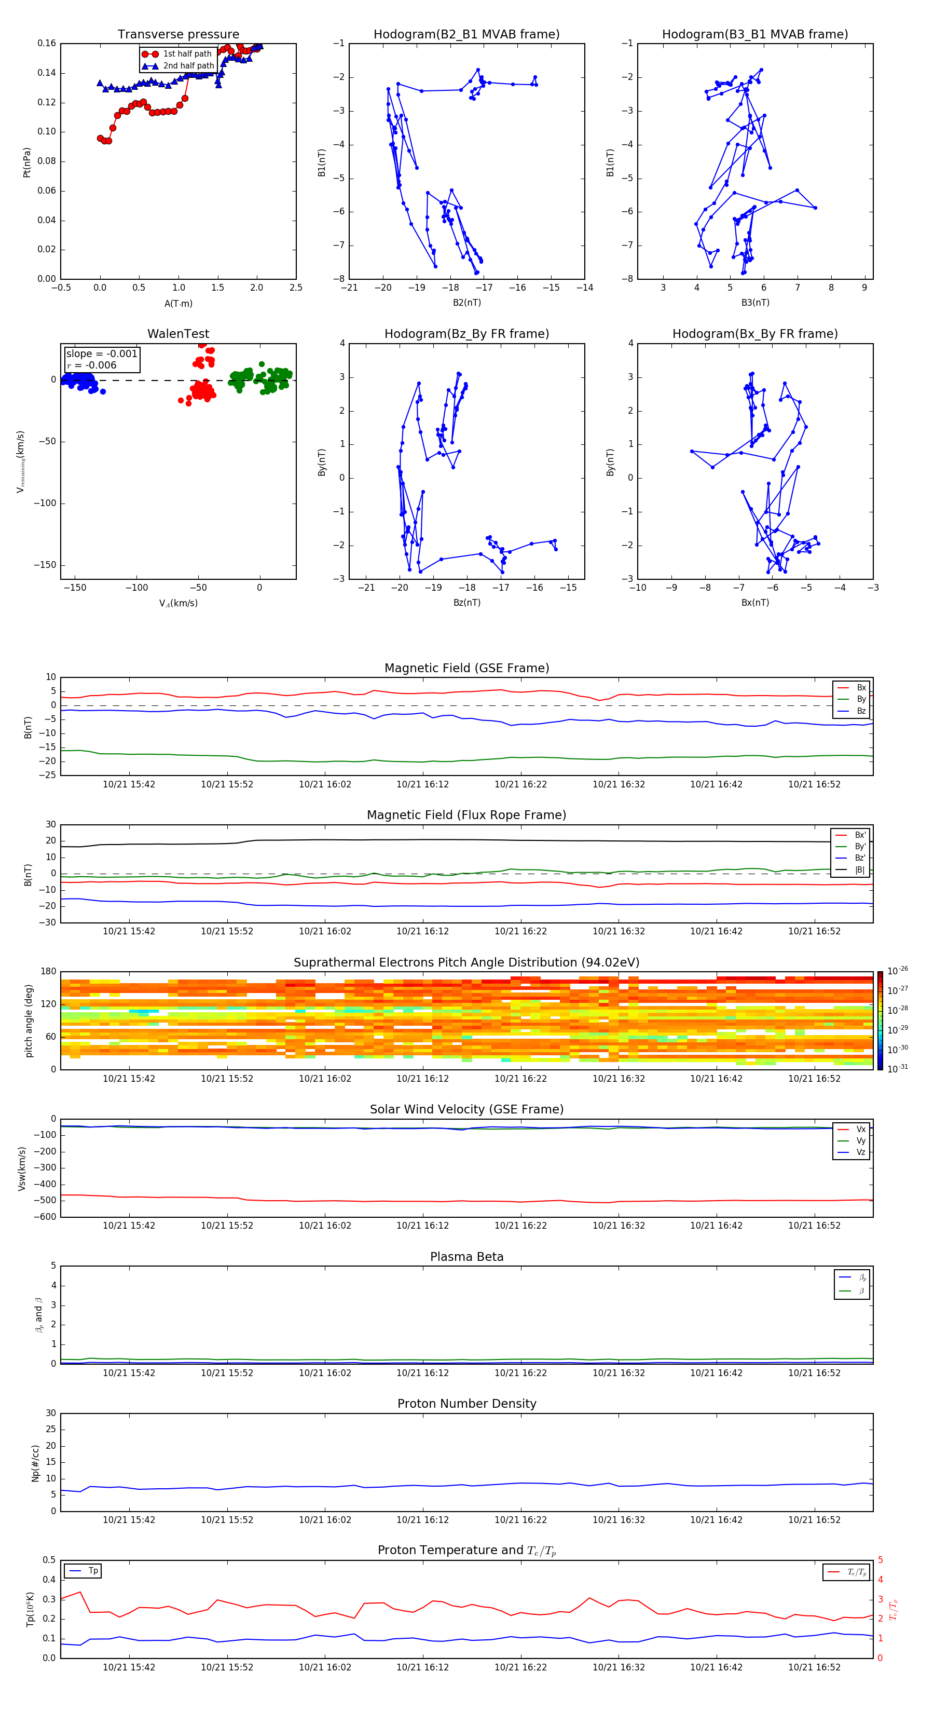This screenshot has width=934, height=1713.
Task: Click the 'V_A(km/s)' x-axis label
Action: pos(178,603)
